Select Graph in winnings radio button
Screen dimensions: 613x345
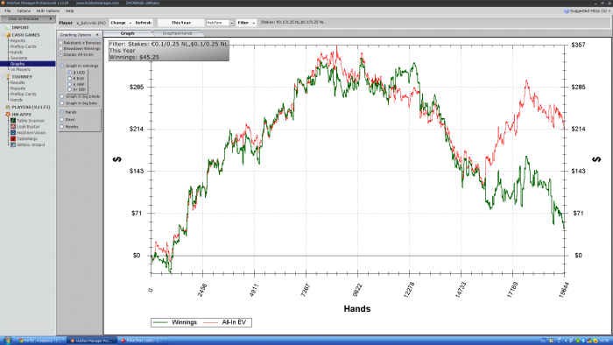(62, 66)
